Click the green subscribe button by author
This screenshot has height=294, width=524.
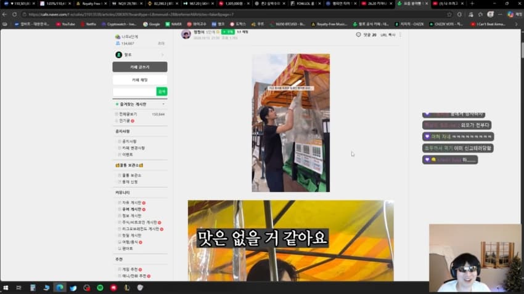(228, 32)
